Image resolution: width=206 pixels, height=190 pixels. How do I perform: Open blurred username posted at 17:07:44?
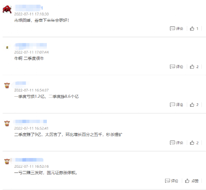pos(30,45)
